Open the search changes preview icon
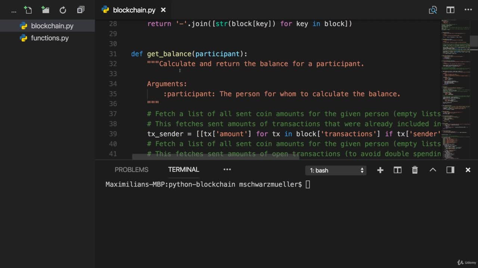The width and height of the screenshot is (478, 268). [433, 10]
